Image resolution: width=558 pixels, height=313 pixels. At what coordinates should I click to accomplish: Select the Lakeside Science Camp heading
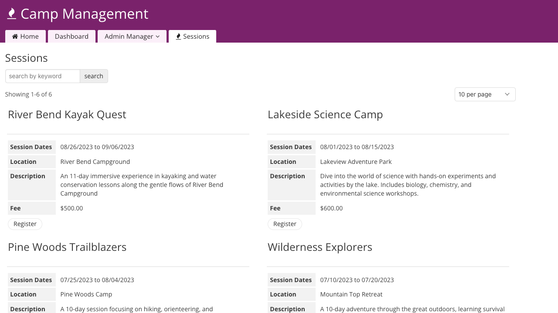click(325, 114)
